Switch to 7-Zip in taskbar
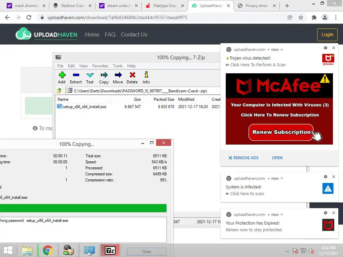Screen dimensions: 343x257 pos(110,250)
